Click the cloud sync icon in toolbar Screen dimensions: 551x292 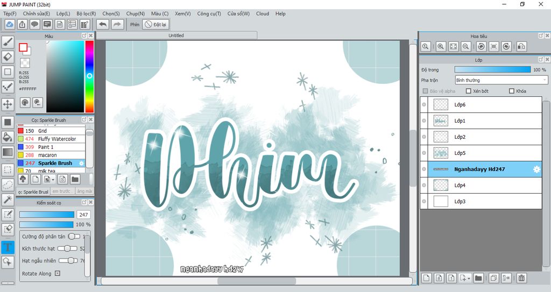[10, 24]
